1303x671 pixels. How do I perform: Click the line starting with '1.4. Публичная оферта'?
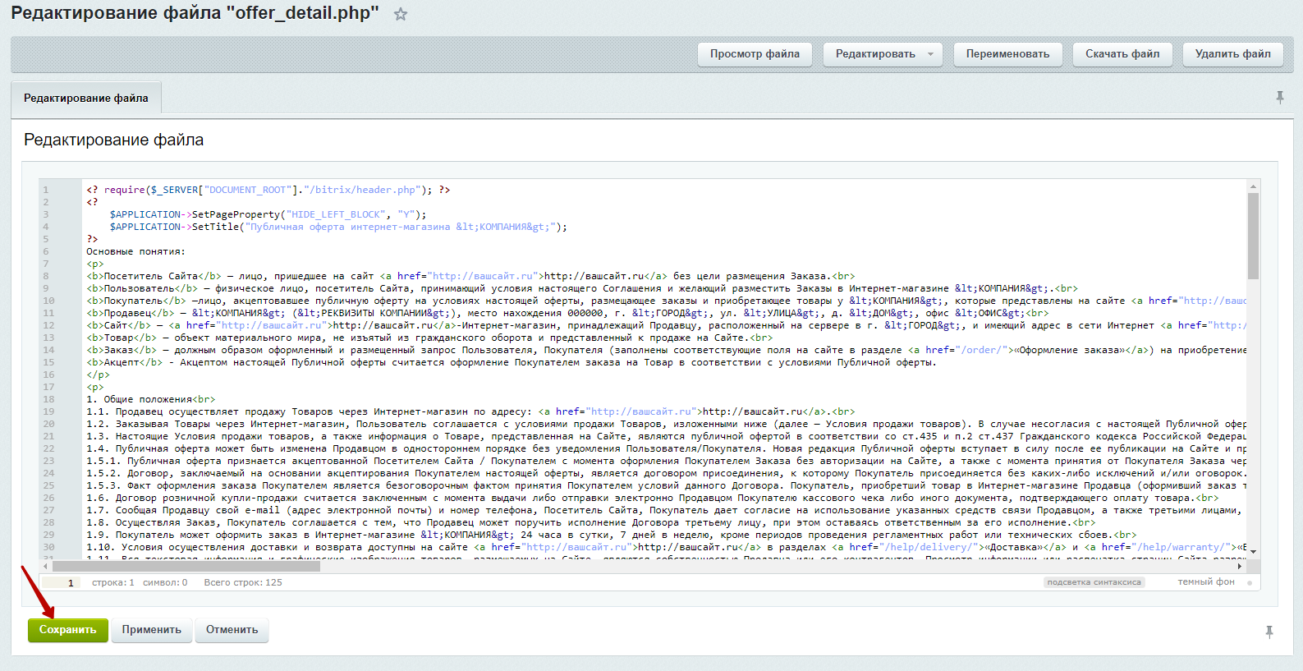pos(666,448)
